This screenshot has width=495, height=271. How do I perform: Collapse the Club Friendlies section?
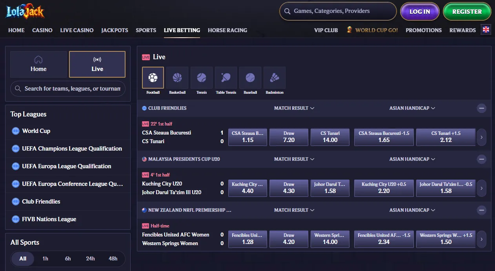coord(482,108)
